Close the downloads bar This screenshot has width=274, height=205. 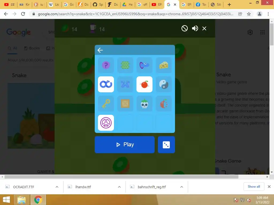269,187
